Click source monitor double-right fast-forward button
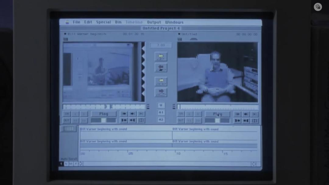Image resolution: width=329 pixels, height=185 pixels. [x=83, y=120]
